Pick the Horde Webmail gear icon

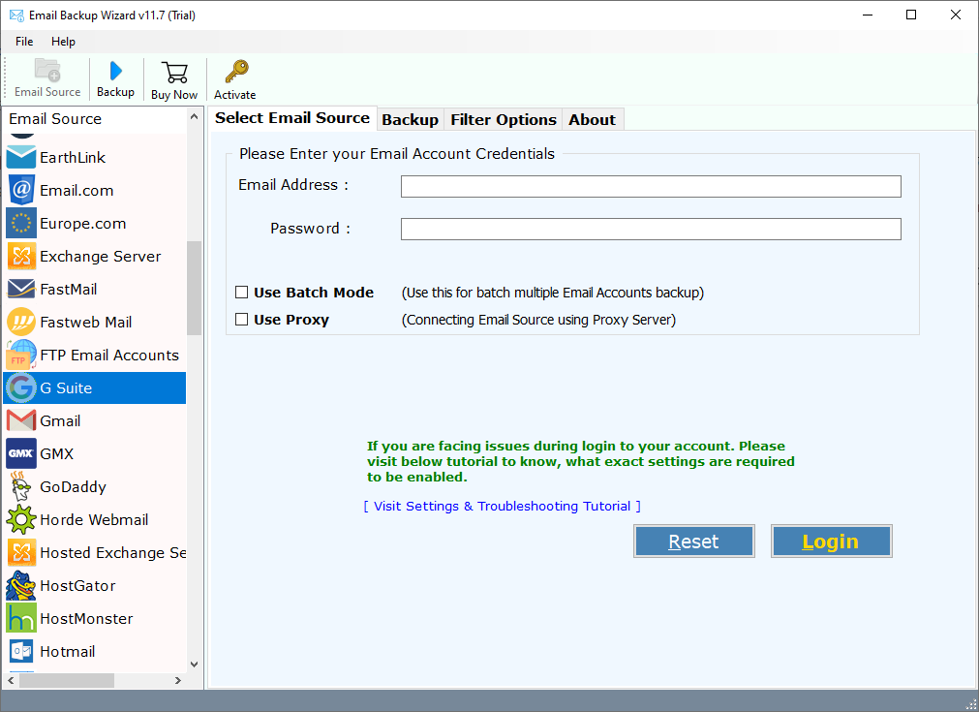(x=21, y=519)
